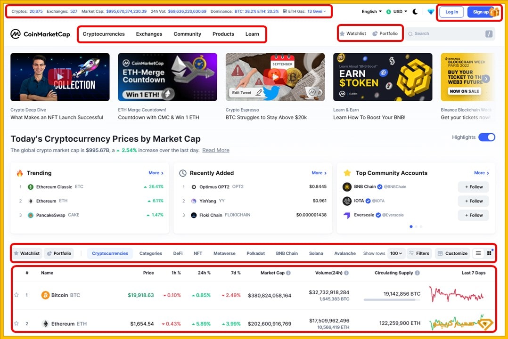The image size is (508, 339).
Task: Star Ethereum to add to watchlist
Action: [x=16, y=323]
